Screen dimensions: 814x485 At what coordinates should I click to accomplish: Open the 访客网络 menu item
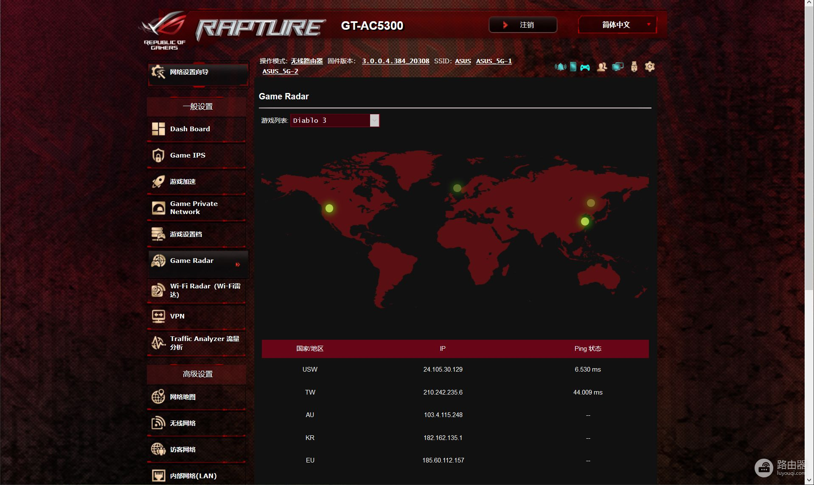click(196, 449)
